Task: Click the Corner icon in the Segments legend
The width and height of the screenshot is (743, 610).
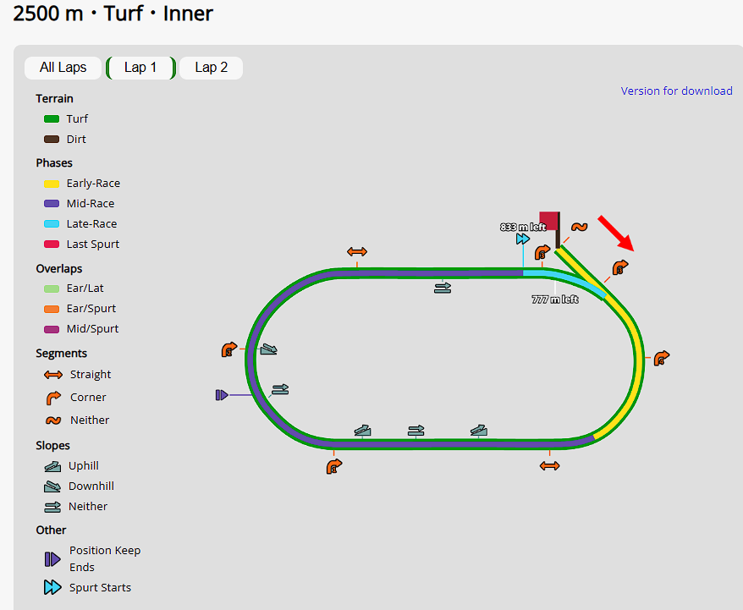Action: tap(53, 398)
